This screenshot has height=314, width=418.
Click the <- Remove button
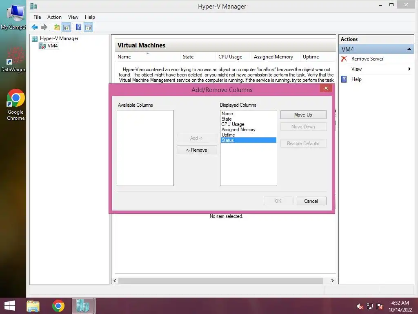point(197,150)
